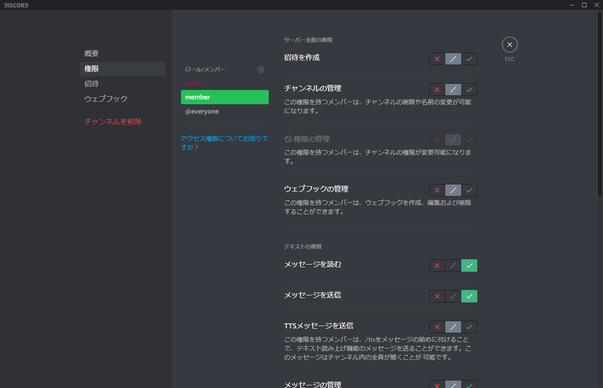Screen dimensions: 603x388
Task: Allow 招待を作成 with green check
Action: pos(469,59)
